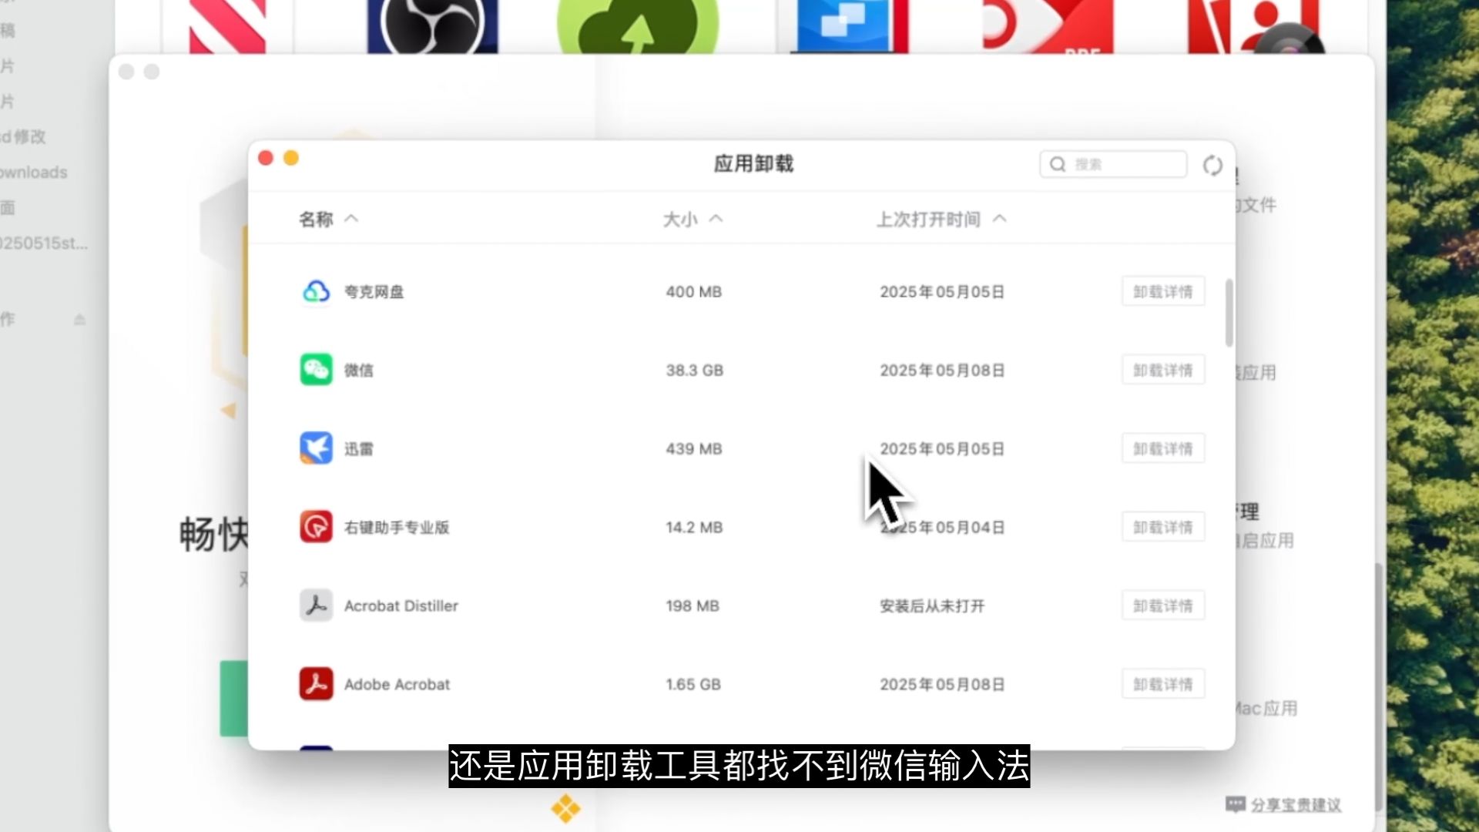The width and height of the screenshot is (1479, 832).
Task: Click the 迅雷 app icon
Action: click(x=316, y=448)
